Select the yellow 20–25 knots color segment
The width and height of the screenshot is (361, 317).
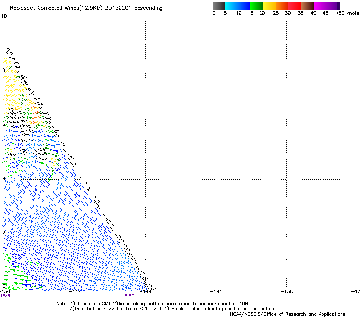(x=269, y=6)
